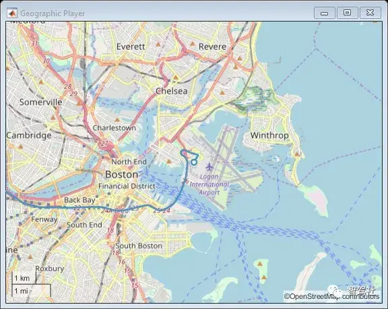Click the '1 km' scale bar label
Viewport: 388px width, 309px height.
pos(22,278)
